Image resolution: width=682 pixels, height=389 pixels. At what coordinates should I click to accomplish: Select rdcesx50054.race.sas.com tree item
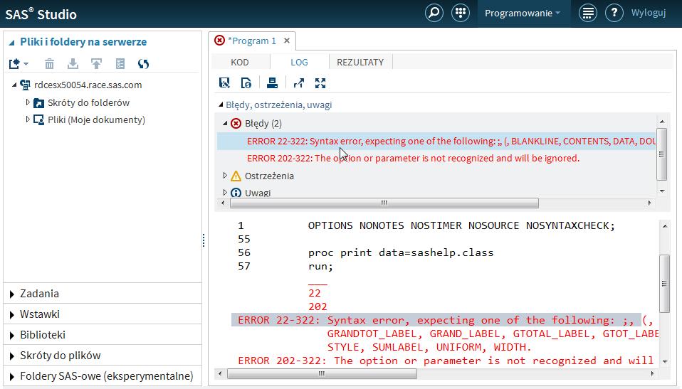coord(88,85)
